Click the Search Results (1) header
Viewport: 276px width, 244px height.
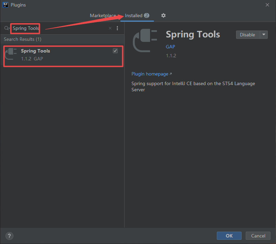pos(22,39)
